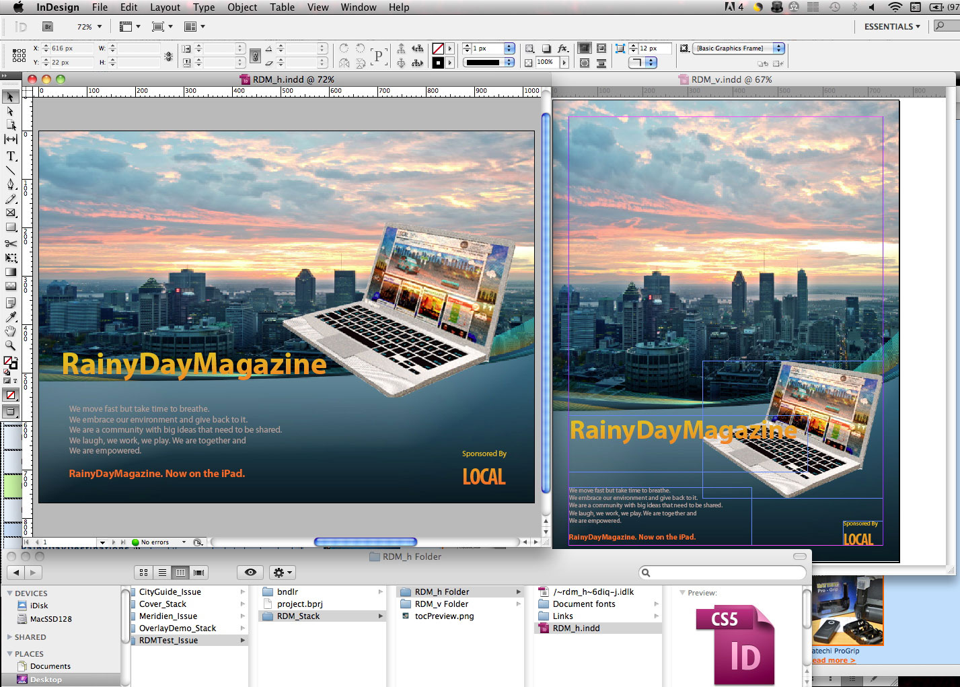The width and height of the screenshot is (960, 687).
Task: Click the fill color None swatch in Control panel
Action: tap(438, 48)
